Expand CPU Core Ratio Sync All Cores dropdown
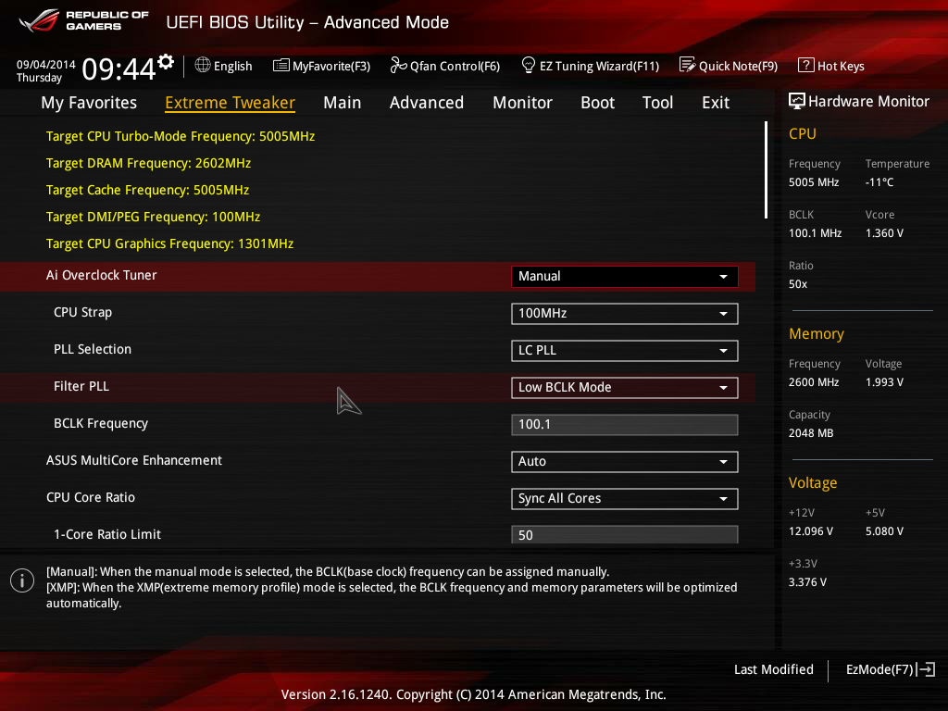This screenshot has height=711, width=948. 625,498
